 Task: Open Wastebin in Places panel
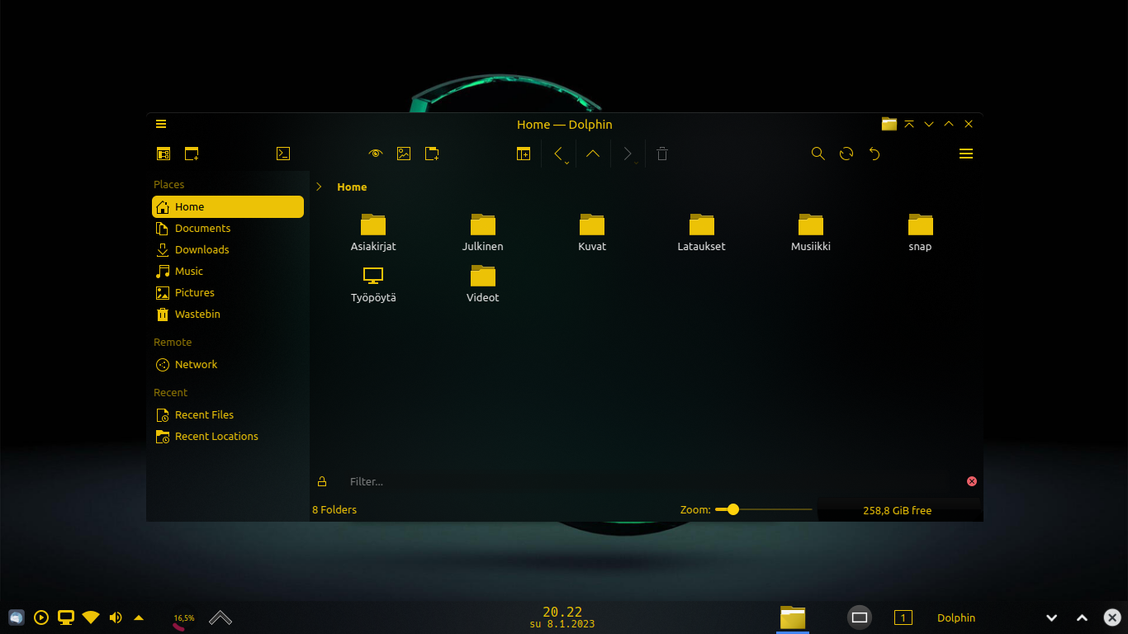228,315
